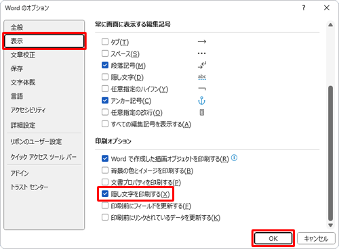Uncheck アンカー記号(C)
Viewport: 339px width, 249px height.
(x=105, y=100)
